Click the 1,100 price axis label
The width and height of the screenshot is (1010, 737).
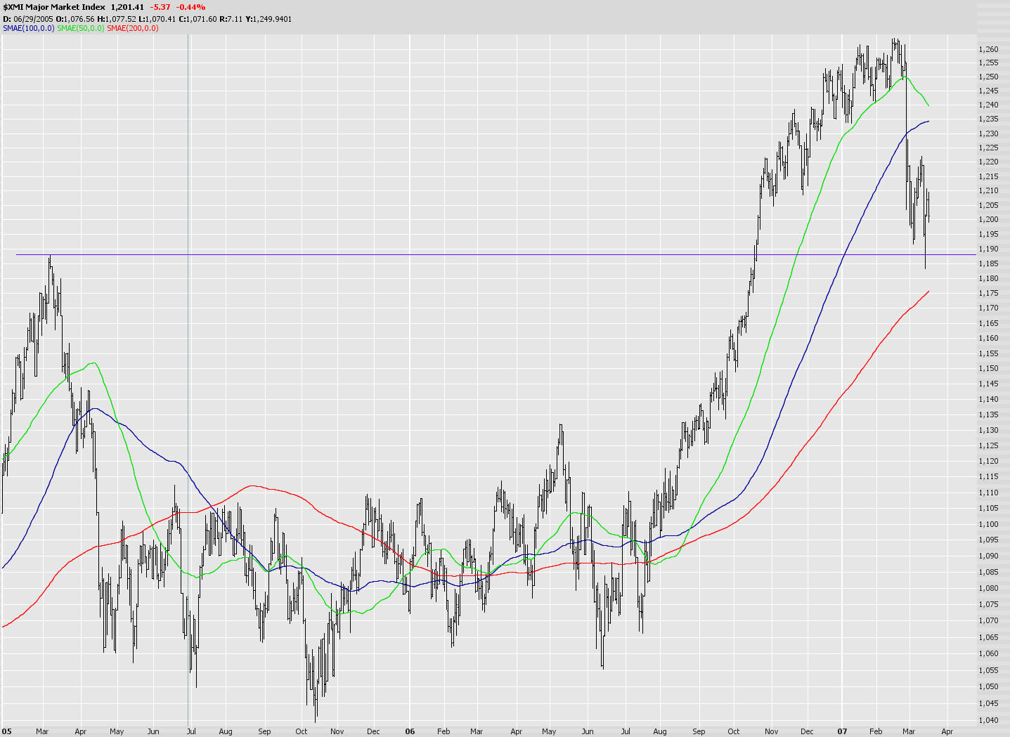coord(988,524)
